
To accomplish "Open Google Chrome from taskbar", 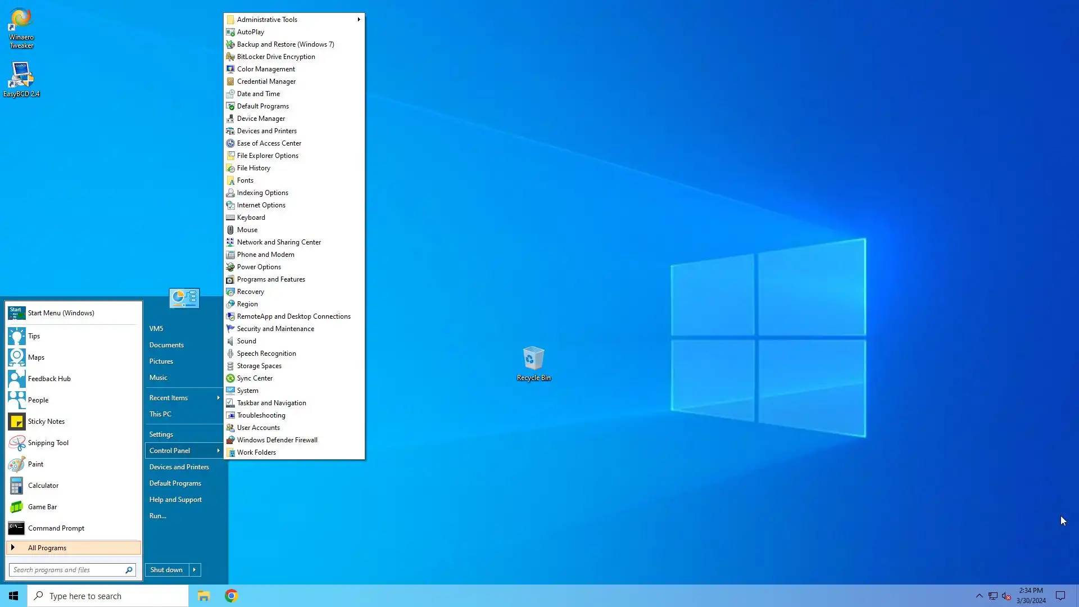I will tap(232, 596).
